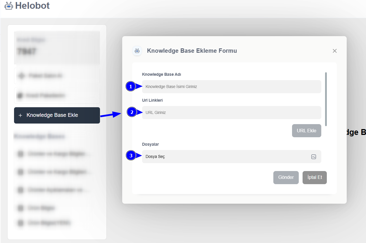This screenshot has width=366, height=243.
Task: Submit the form with the Gönder button
Action: 286,177
